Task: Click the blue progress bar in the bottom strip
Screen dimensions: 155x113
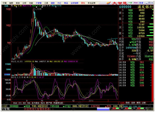Action: point(103,109)
